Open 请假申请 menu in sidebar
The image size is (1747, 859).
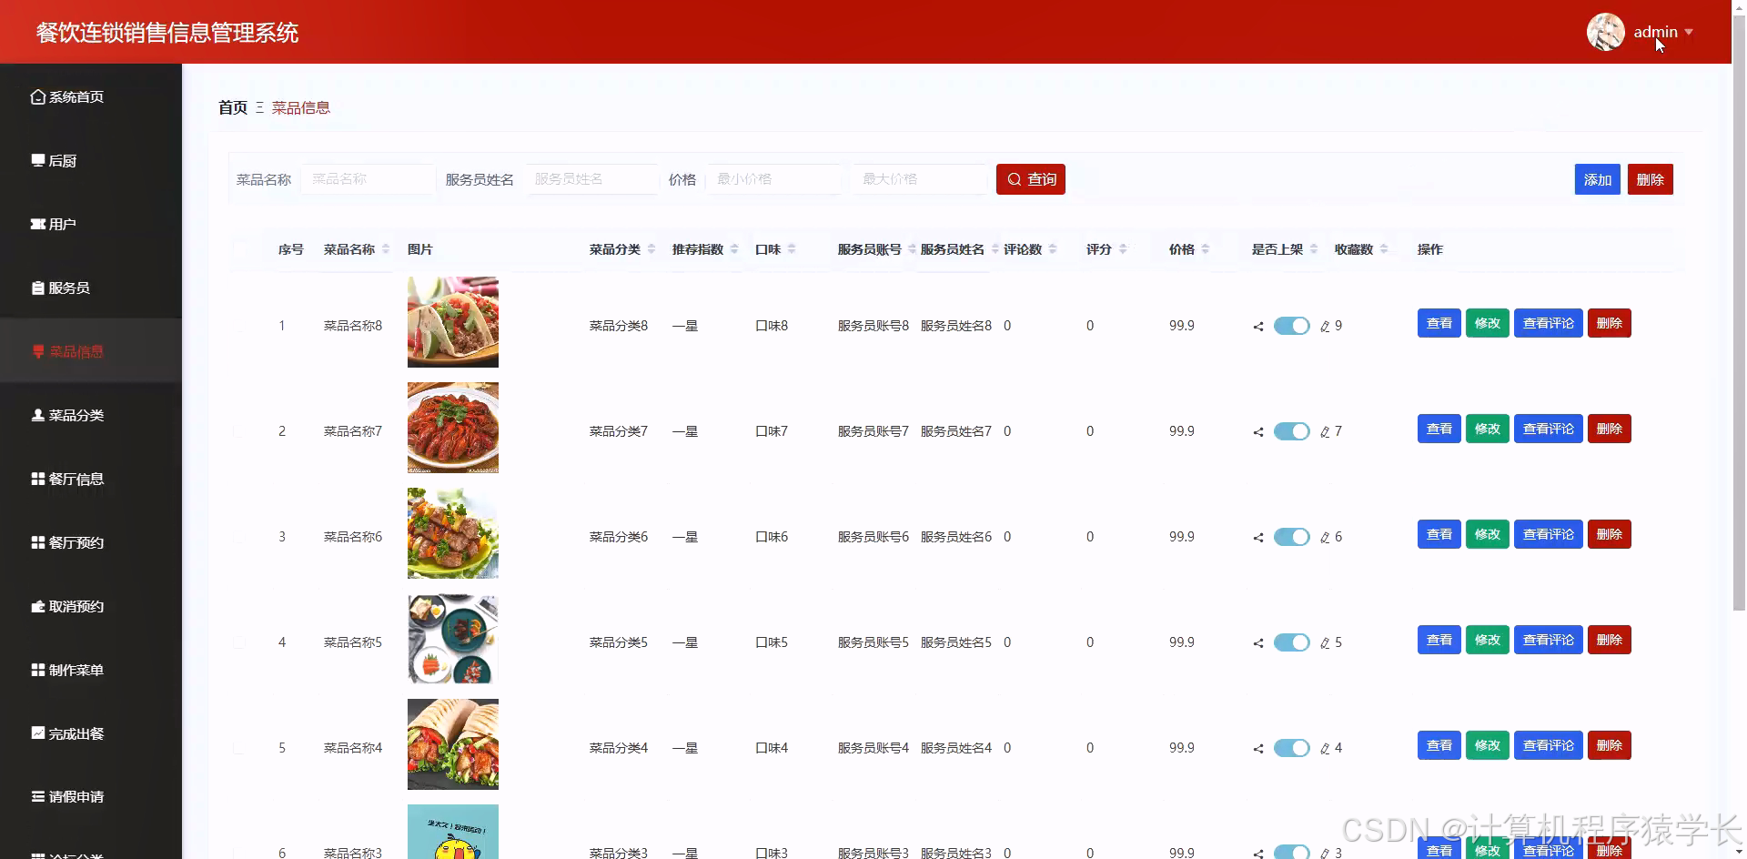(x=91, y=797)
